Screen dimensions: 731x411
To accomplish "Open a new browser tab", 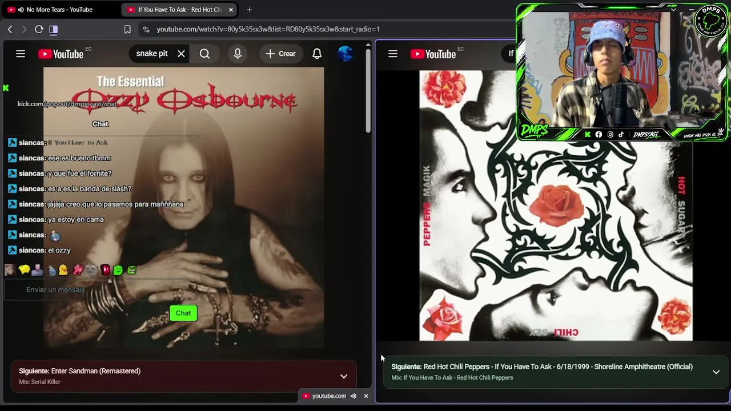I will (249, 10).
